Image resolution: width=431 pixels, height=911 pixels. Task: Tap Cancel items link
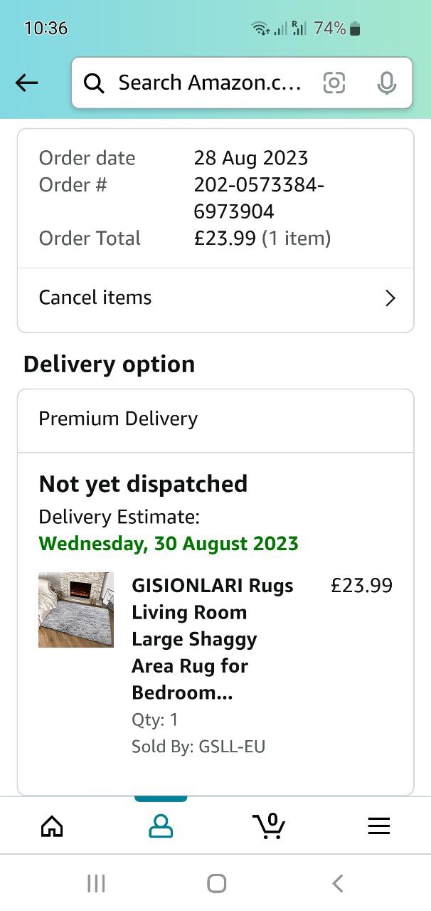pyautogui.click(x=95, y=297)
